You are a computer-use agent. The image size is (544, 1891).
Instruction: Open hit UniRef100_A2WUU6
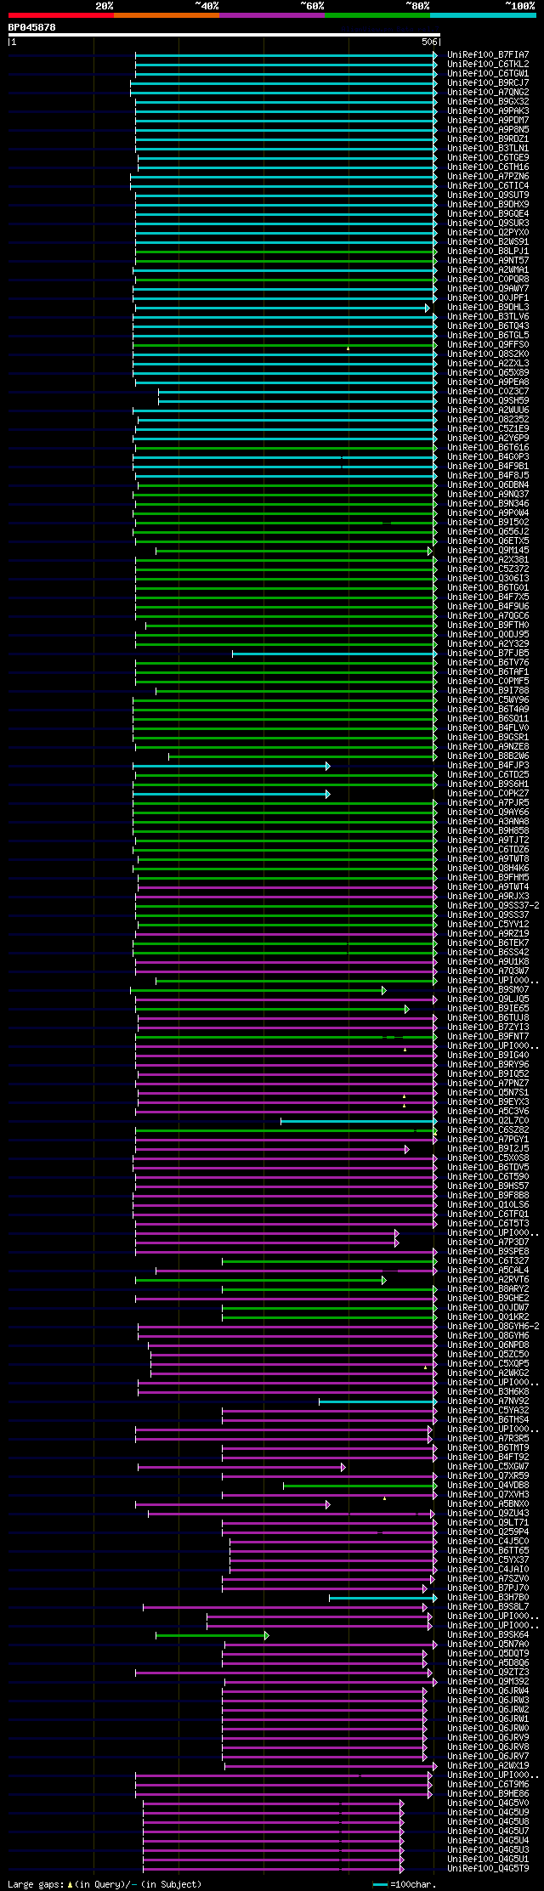[x=488, y=410]
